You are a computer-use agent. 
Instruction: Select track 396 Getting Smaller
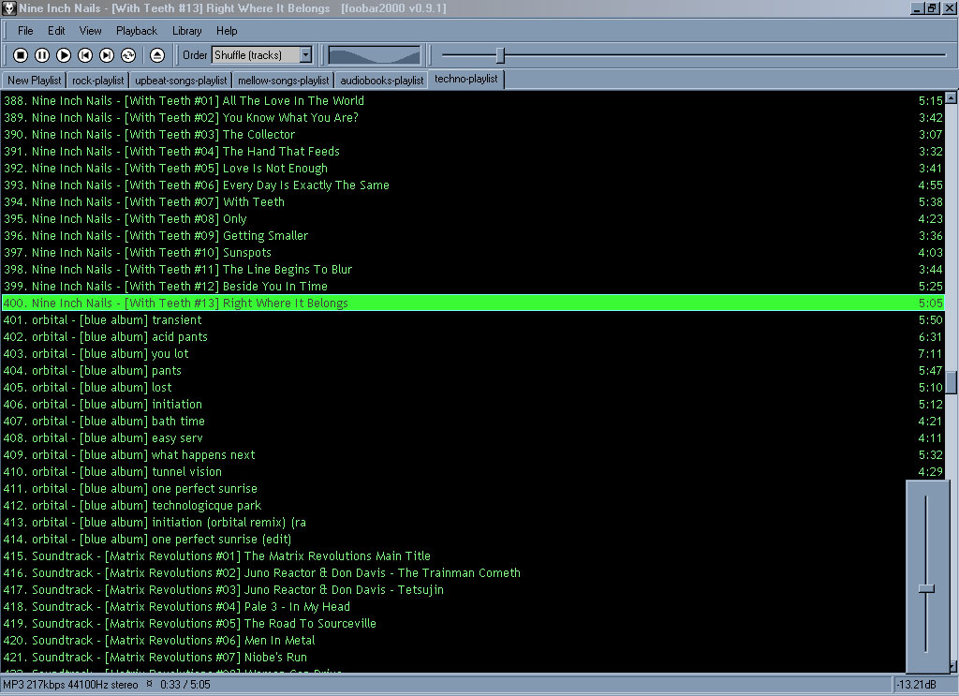(x=472, y=235)
